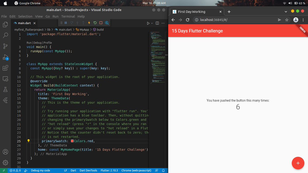Click myfirst_flutterproject breadcrumb
The height and width of the screenshot is (173, 308).
tap(29, 30)
